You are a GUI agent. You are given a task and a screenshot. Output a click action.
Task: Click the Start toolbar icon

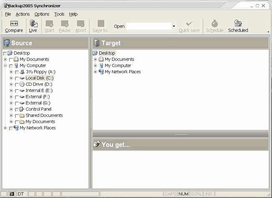pyautogui.click(x=50, y=24)
